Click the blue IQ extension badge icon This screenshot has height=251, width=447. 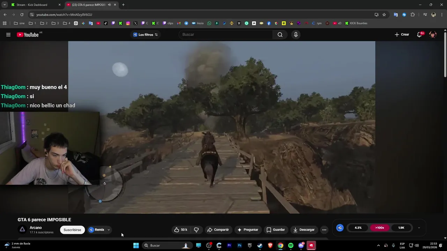point(340,228)
